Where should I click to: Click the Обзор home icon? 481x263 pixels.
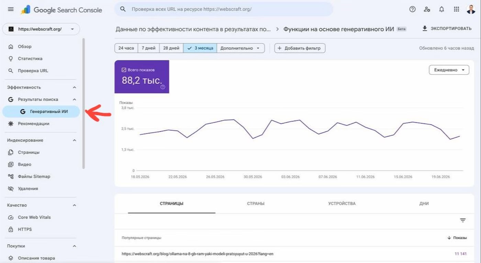click(11, 47)
